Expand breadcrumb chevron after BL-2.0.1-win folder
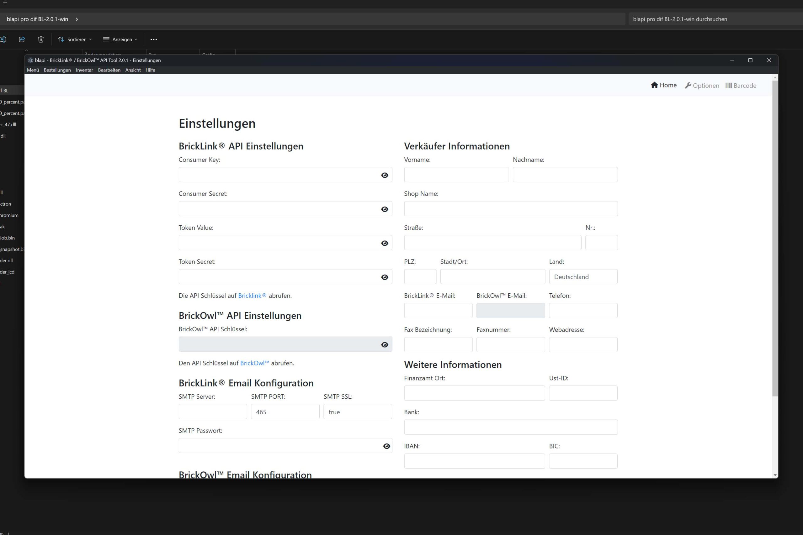Viewport: 803px width, 535px height. pyautogui.click(x=77, y=19)
